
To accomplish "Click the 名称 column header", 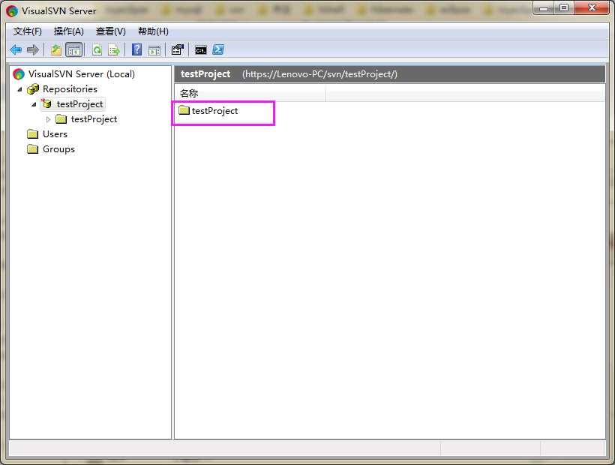I will click(x=250, y=94).
